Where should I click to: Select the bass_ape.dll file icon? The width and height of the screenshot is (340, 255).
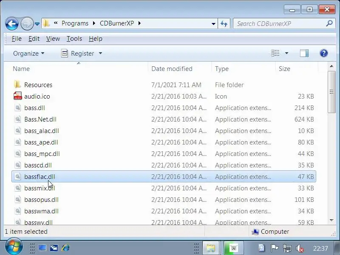pos(18,142)
